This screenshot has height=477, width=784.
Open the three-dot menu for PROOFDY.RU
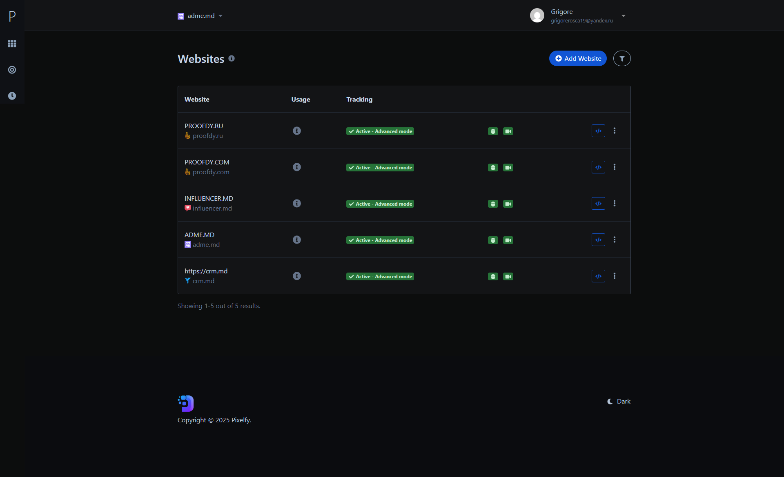pos(615,131)
